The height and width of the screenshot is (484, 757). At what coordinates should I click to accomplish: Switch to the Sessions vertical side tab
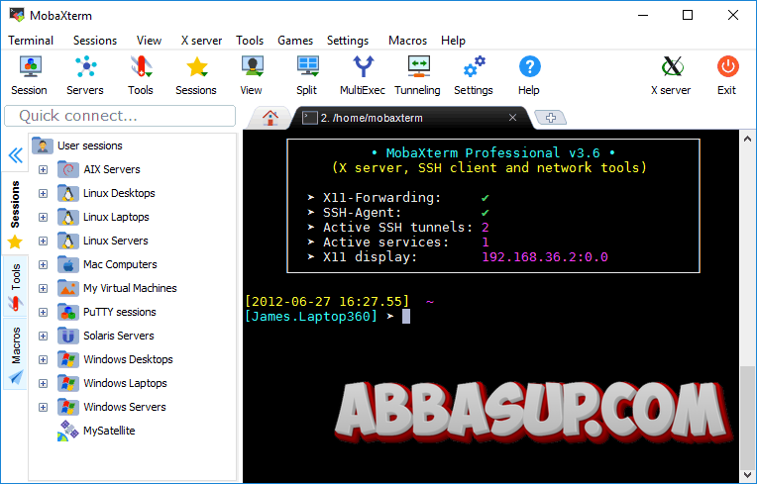[15, 214]
